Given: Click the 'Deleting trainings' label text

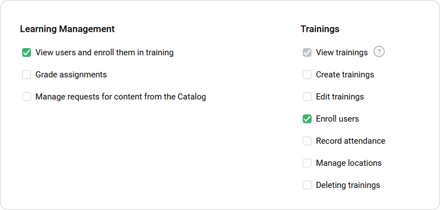Looking at the screenshot, I should coord(348,185).
